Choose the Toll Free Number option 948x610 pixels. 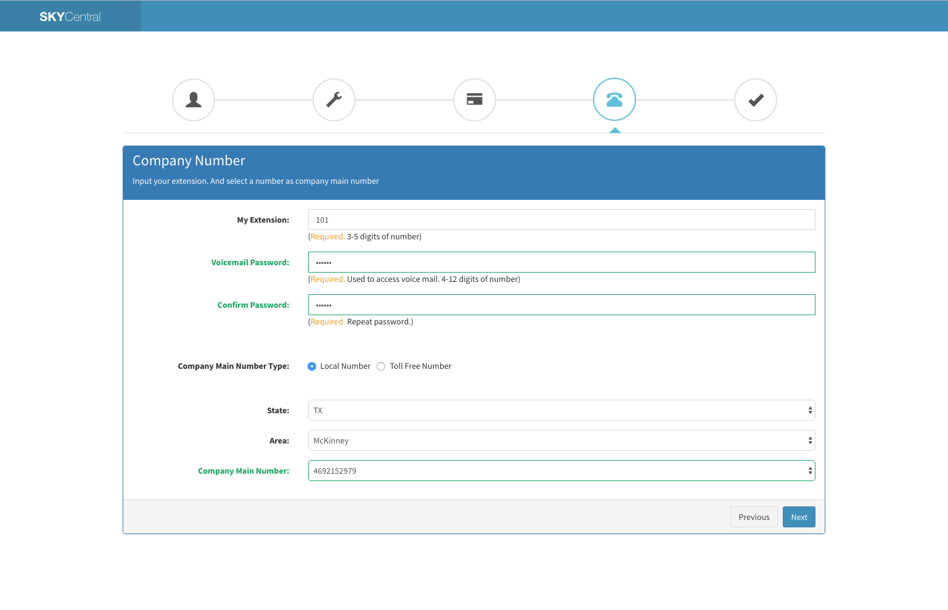coord(381,366)
